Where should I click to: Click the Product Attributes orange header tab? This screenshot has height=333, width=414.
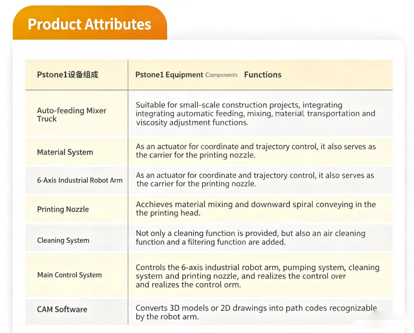point(90,24)
